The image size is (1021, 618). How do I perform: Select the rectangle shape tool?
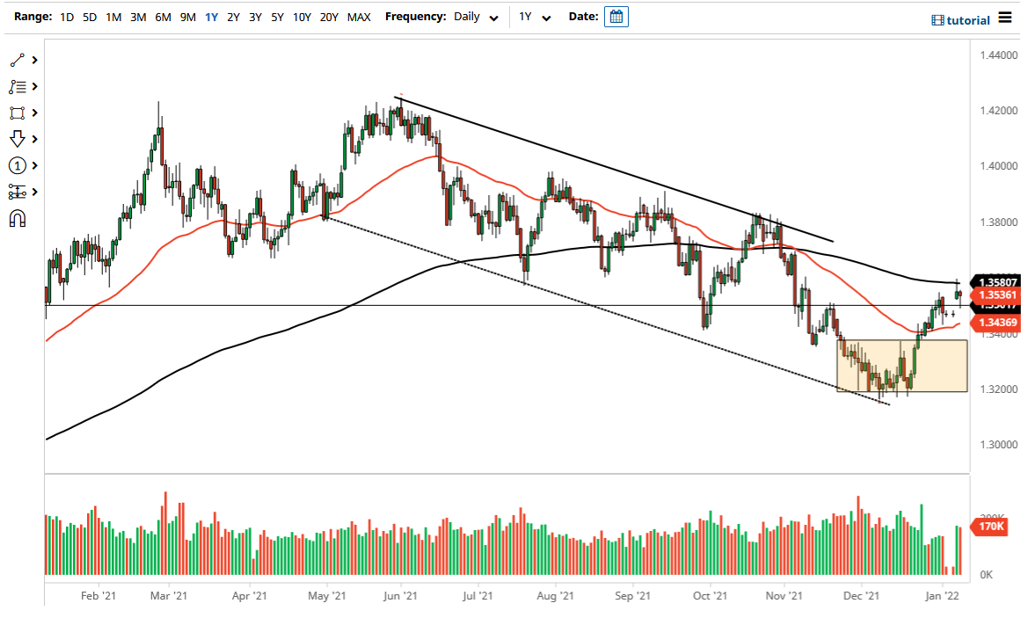point(18,113)
